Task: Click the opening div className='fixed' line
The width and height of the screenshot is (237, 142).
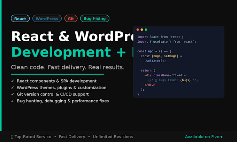Action: 165,75
